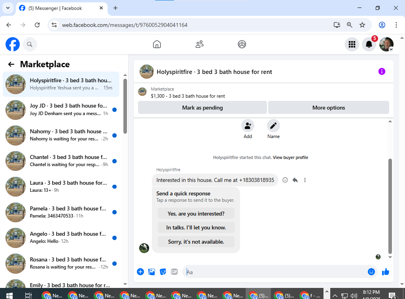This screenshot has height=299, width=405.
Task: Open Chrome three-dot menu
Action: [396, 25]
